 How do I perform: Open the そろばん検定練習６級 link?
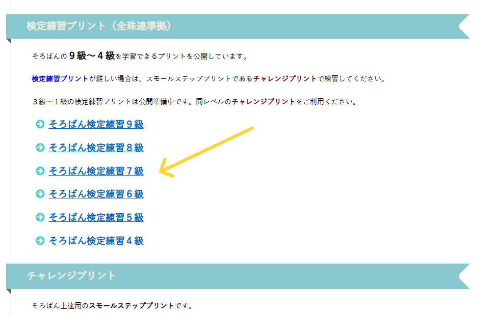(x=96, y=194)
